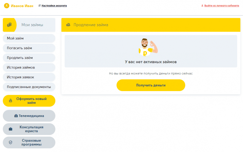This screenshot has width=243, height=152.
Task: Click the settings sliders icon near Настройки аккаунта
Action: 39,6
